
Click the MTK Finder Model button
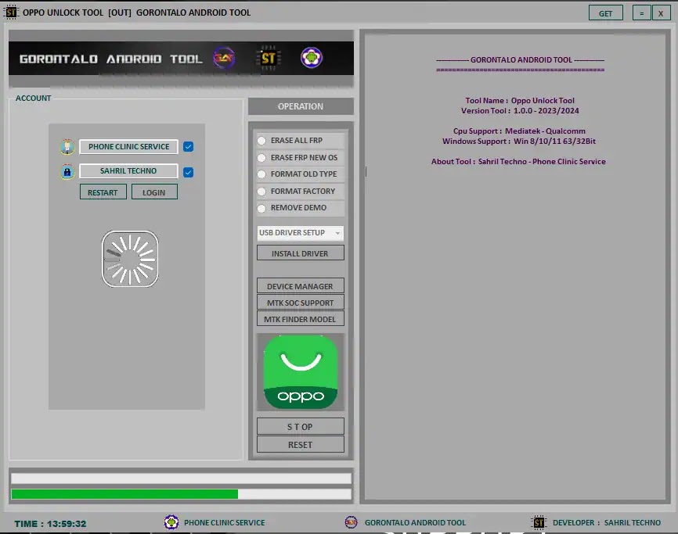[300, 319]
